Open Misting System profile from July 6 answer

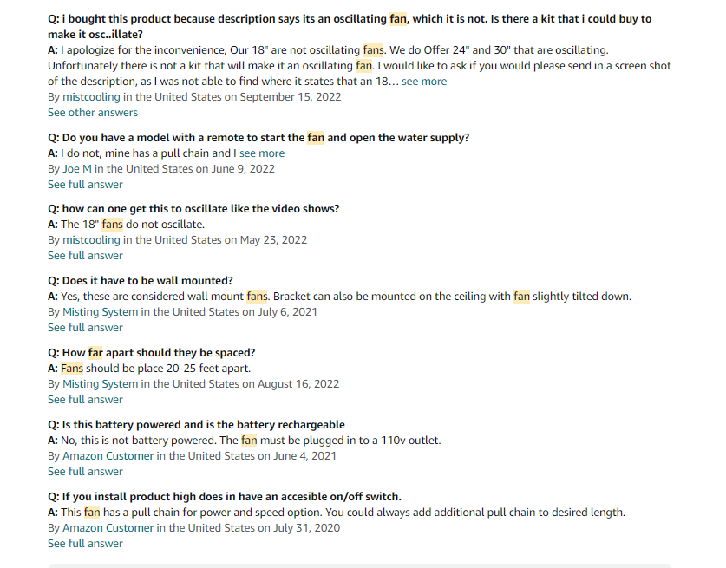[x=100, y=312]
